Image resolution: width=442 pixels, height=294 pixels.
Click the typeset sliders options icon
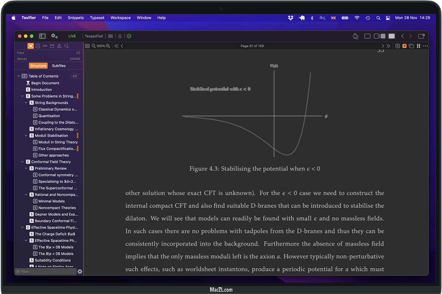(x=110, y=36)
